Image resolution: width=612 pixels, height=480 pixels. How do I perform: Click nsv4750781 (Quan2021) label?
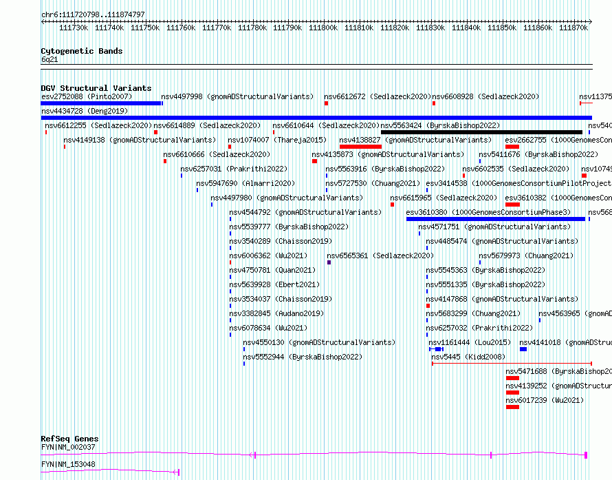[x=272, y=270]
